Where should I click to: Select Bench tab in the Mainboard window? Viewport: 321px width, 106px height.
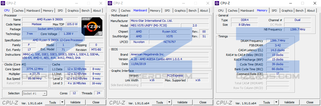point(193,11)
